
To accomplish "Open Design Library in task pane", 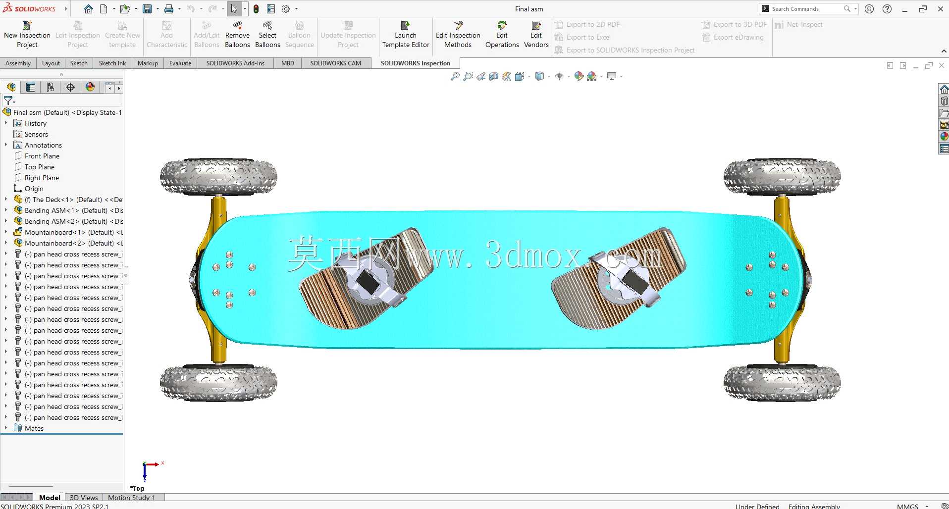I will (x=944, y=101).
